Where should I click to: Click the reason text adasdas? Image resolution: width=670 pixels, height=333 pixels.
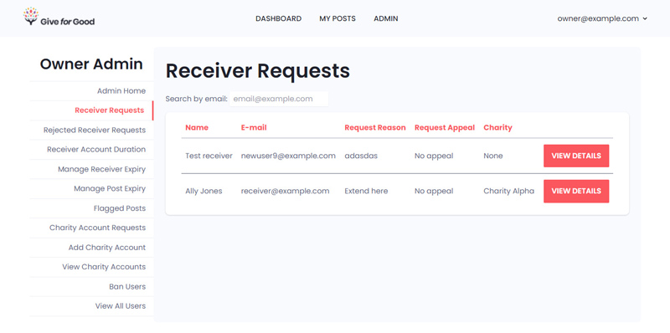tap(361, 156)
